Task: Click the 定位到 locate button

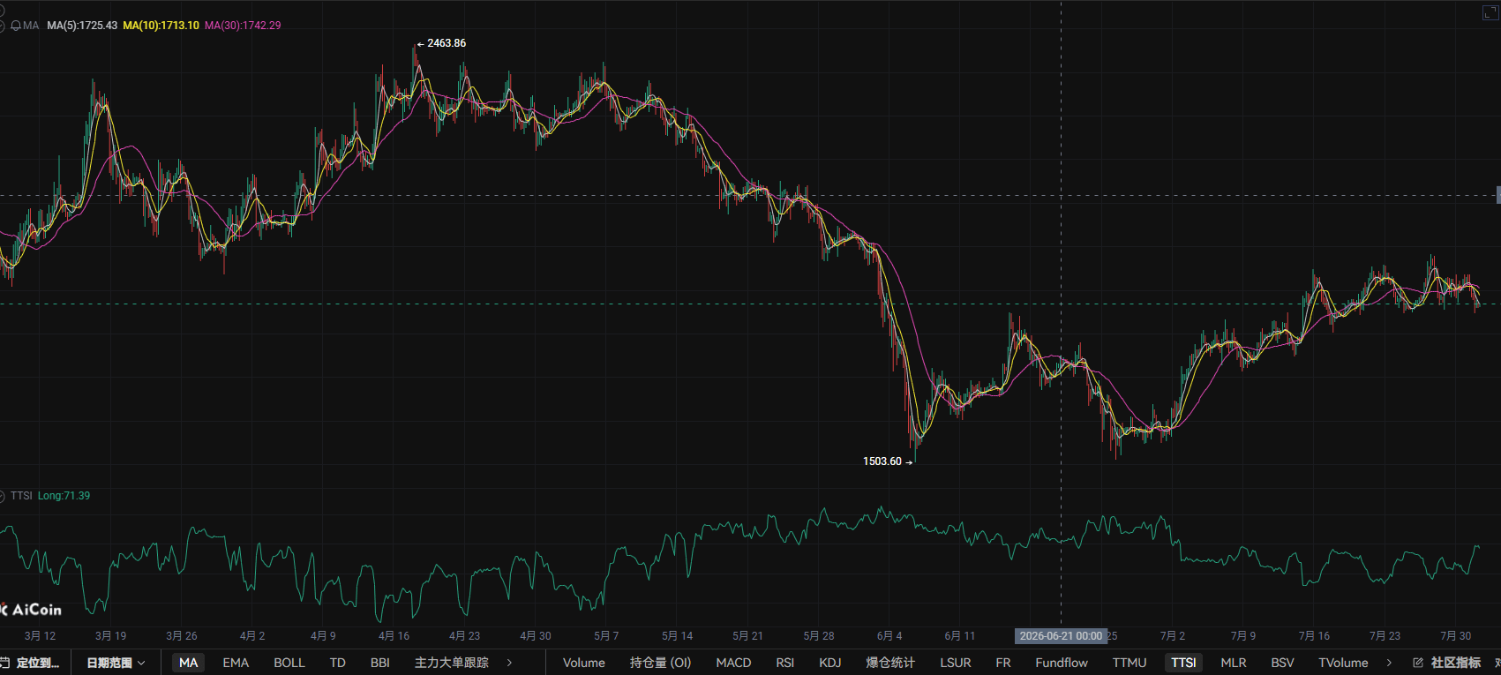Action: (32, 663)
